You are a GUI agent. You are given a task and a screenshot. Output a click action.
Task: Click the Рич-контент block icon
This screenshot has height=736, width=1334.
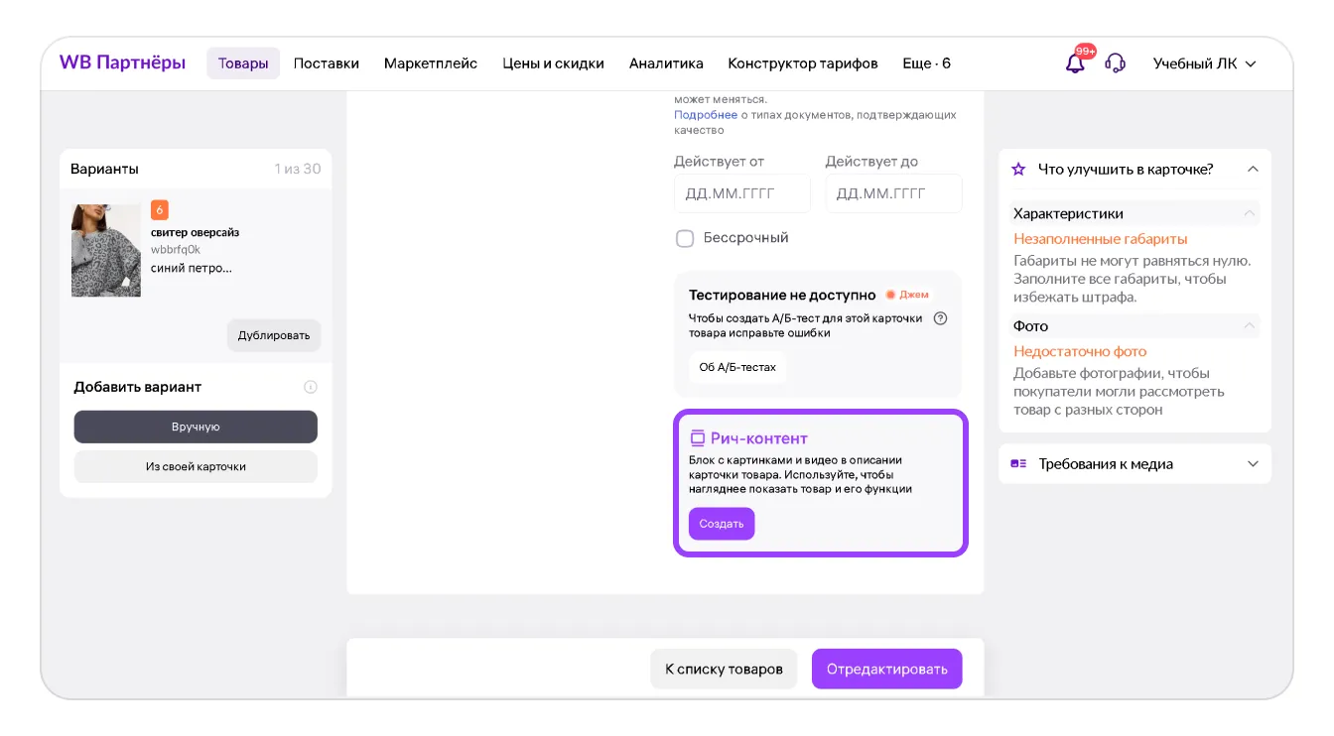coord(697,438)
